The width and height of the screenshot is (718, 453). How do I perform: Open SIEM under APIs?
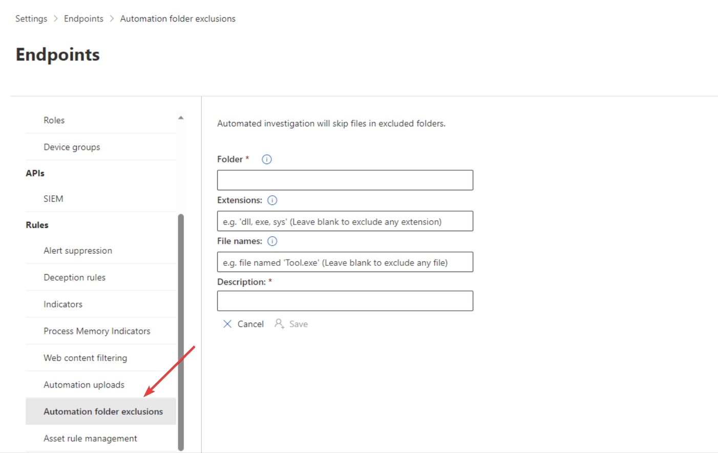(53, 198)
